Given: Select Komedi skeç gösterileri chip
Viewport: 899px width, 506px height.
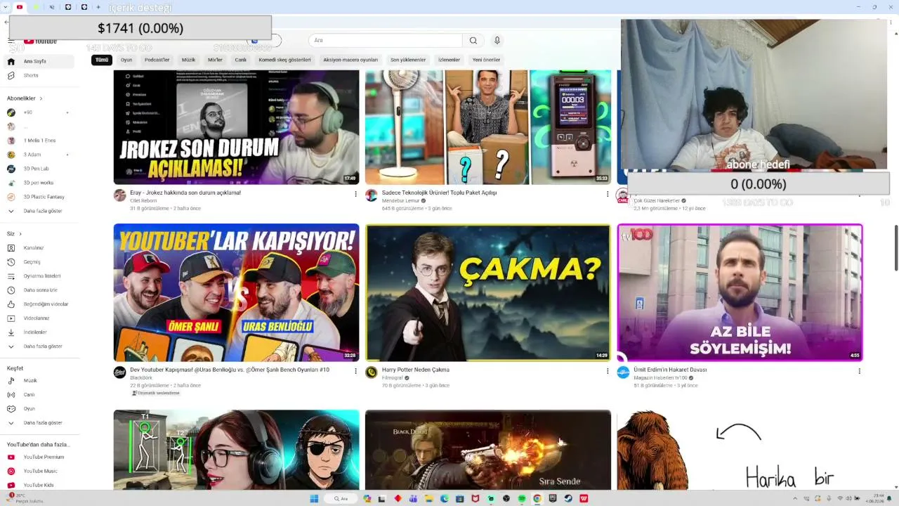Looking at the screenshot, I should point(284,60).
